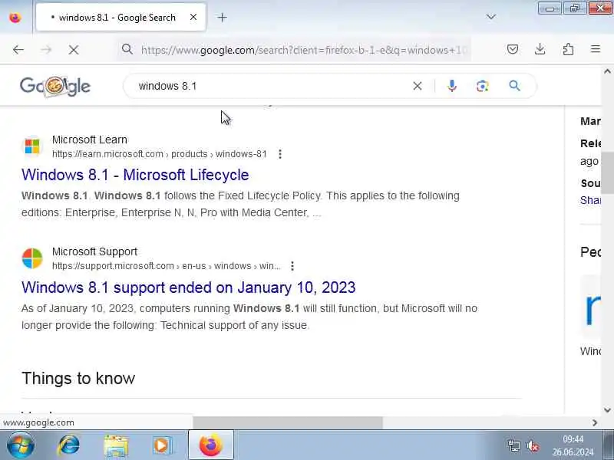The image size is (614, 460).
Task: Launch Internet Explorer from taskbar
Action: click(x=69, y=445)
